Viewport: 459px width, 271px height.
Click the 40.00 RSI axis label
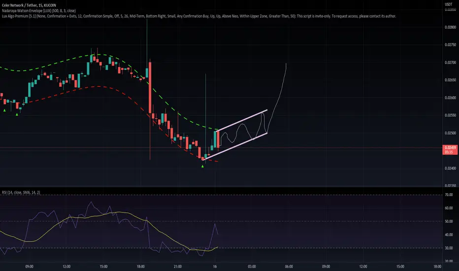(449, 235)
